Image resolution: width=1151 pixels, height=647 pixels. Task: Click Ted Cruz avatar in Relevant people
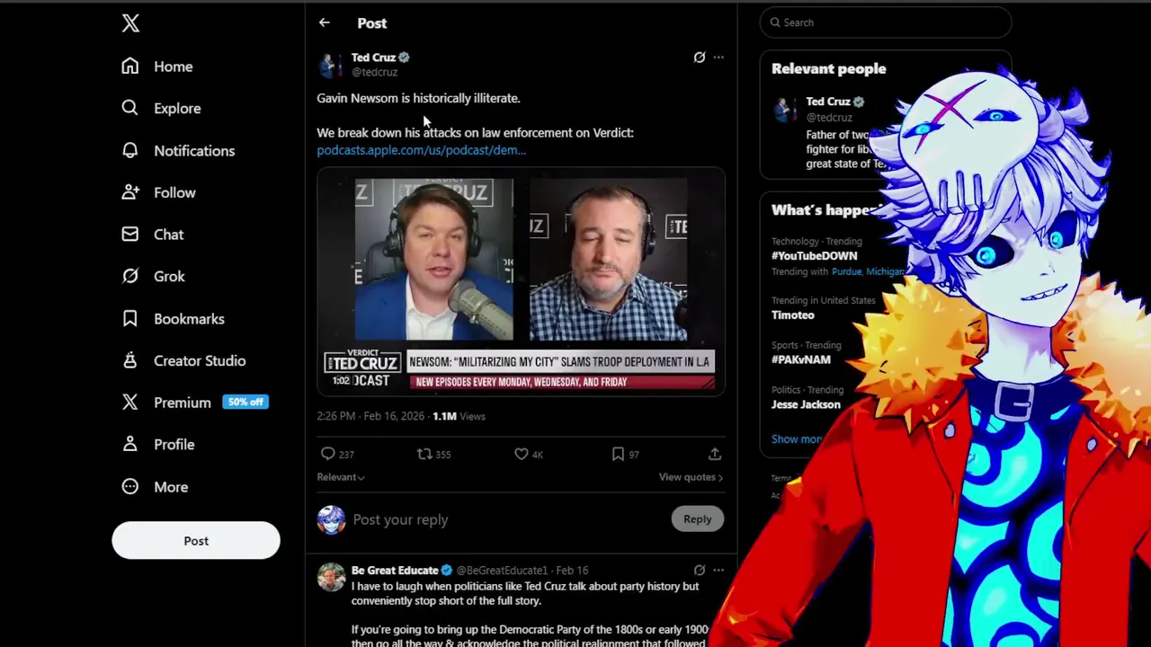tap(785, 109)
